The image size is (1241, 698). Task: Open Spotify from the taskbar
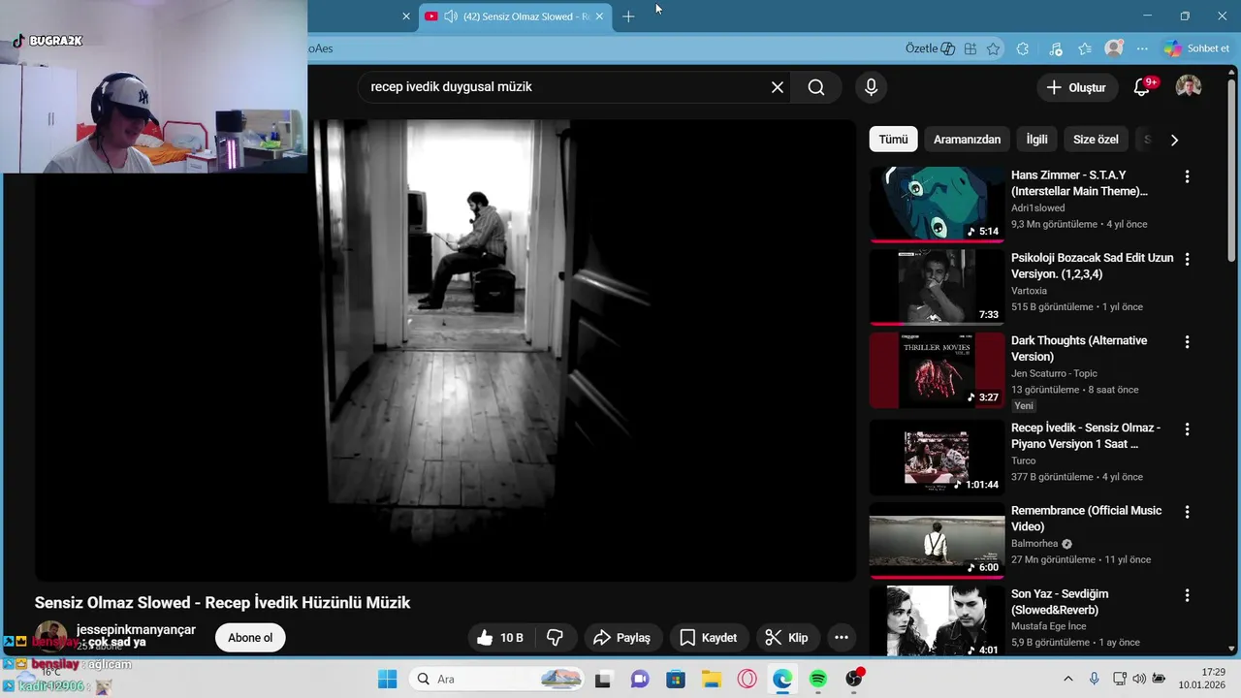pos(818,679)
